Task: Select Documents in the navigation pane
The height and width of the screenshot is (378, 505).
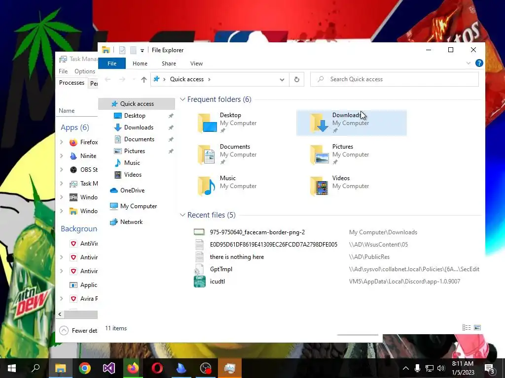Action: pos(139,139)
